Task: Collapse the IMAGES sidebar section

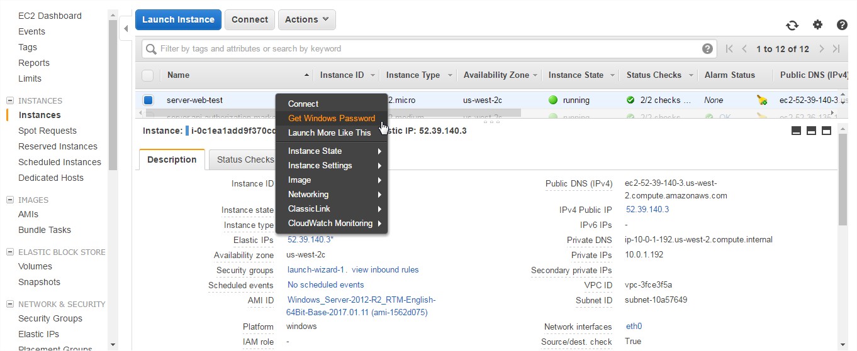Action: tap(10, 200)
